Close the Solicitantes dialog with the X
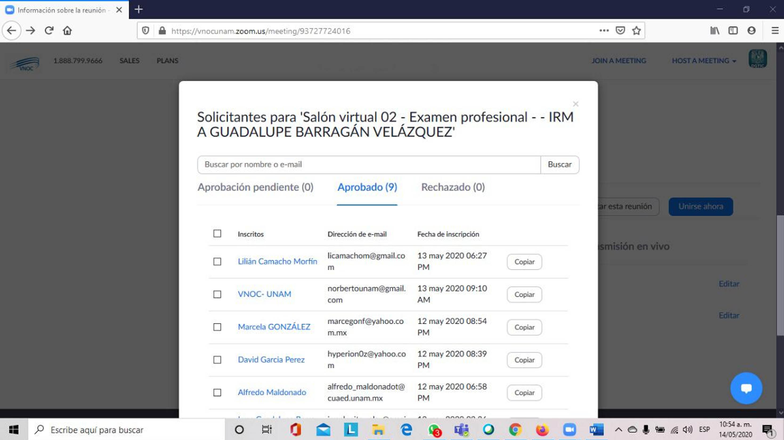The width and height of the screenshot is (784, 440). click(575, 104)
